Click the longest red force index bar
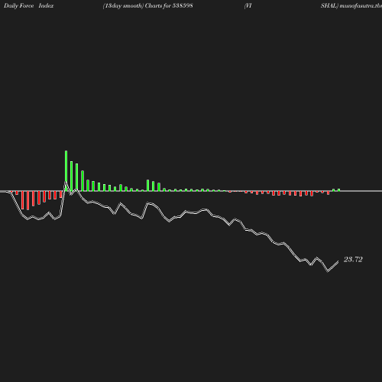382x382 pixels. pos(28,200)
